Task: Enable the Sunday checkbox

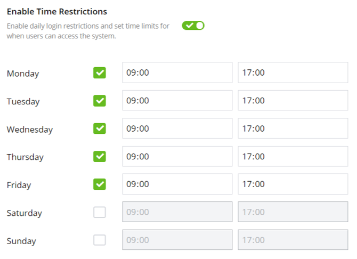Action: pos(100,240)
